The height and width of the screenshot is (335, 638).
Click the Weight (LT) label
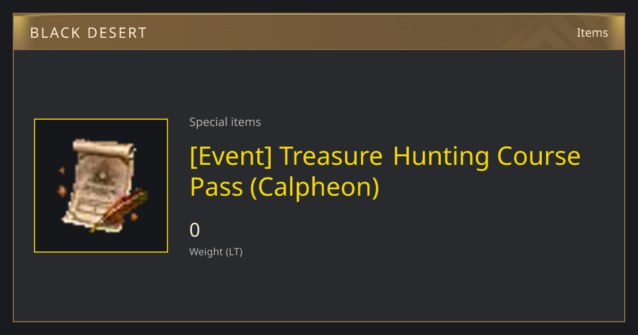tap(216, 252)
